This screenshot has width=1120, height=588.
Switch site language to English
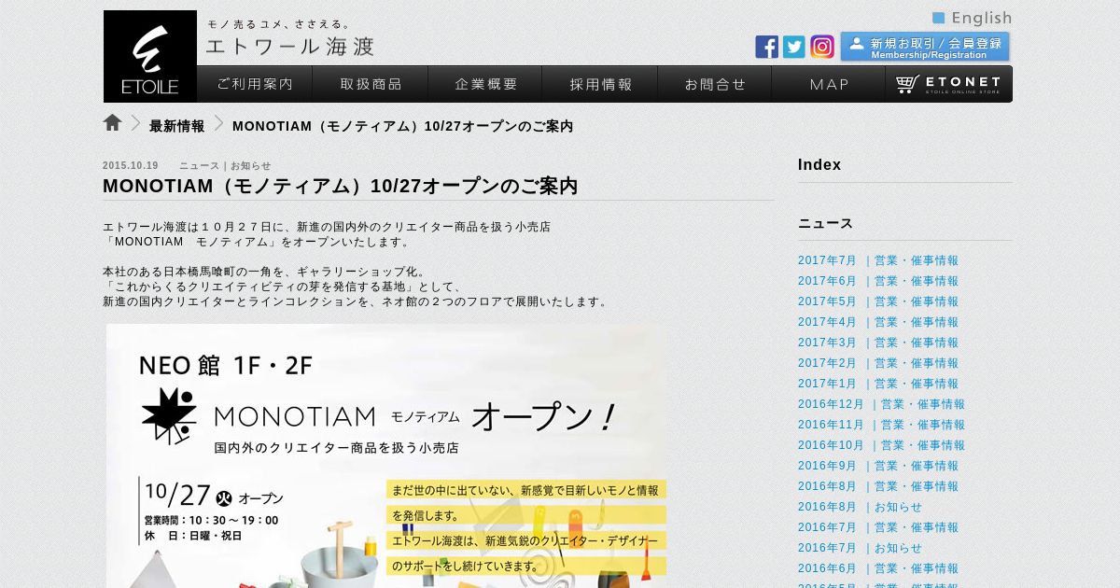pyautogui.click(x=973, y=18)
